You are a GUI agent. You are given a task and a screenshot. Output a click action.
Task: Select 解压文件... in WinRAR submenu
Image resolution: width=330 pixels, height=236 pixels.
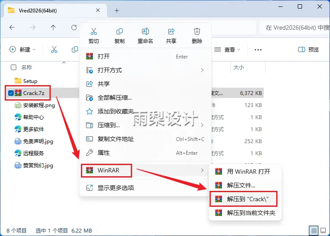pyautogui.click(x=245, y=185)
